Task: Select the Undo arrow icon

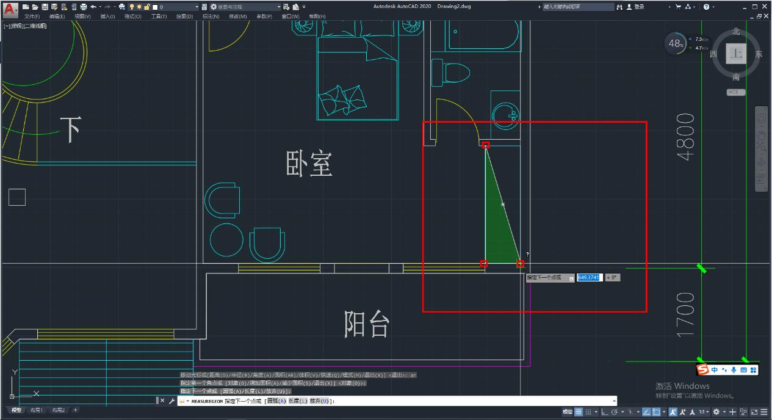Action: pyautogui.click(x=92, y=7)
